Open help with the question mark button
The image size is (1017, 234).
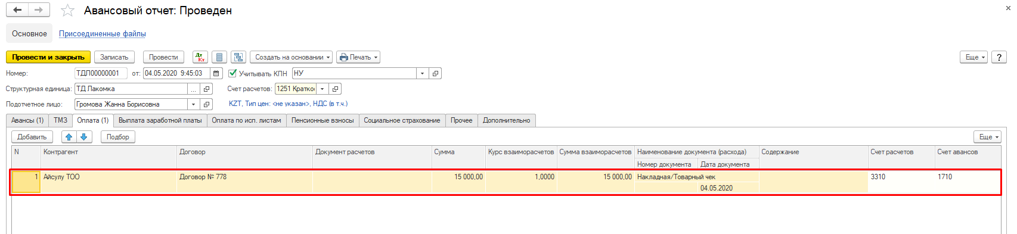pos(999,57)
